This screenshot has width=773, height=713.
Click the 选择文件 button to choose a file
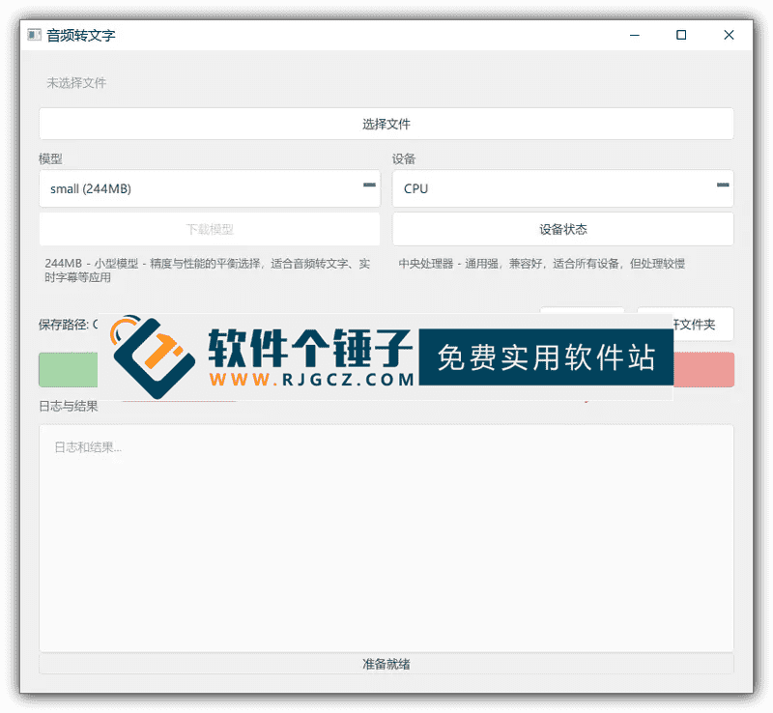tap(386, 123)
